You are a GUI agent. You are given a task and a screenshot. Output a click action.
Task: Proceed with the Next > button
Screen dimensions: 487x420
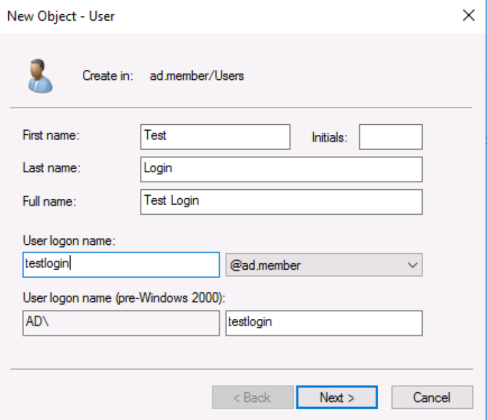pos(336,398)
